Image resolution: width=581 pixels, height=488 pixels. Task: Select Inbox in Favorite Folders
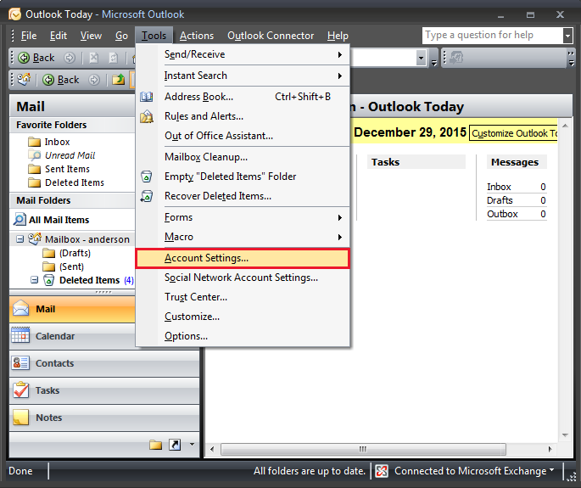(x=57, y=142)
